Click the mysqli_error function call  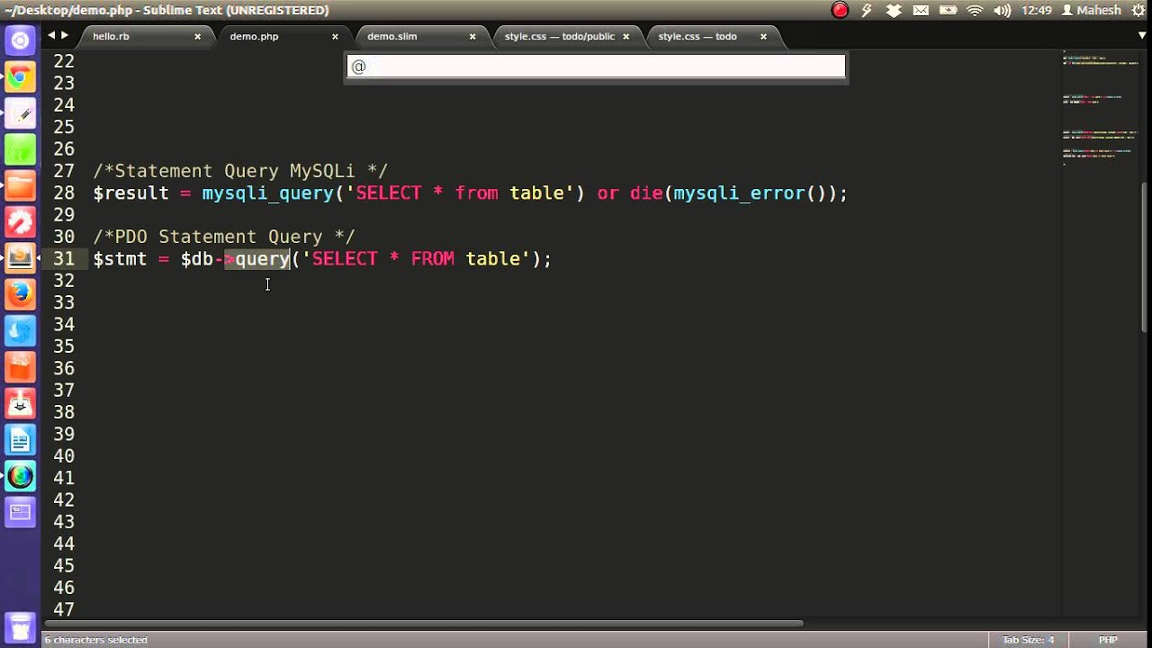tap(739, 193)
